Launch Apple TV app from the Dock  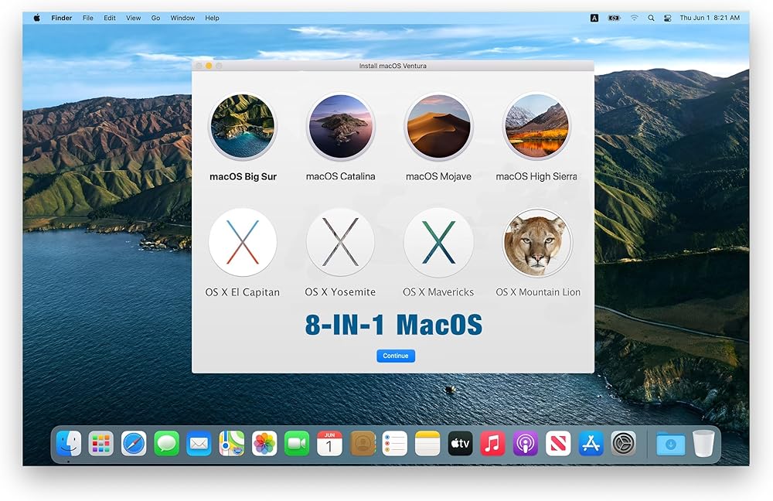coord(461,443)
